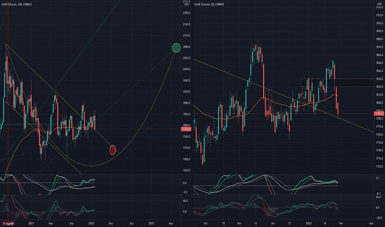Click the -0.1 value on daily oscillator axis
This screenshot has width=385, height=227.
[x=378, y=193]
